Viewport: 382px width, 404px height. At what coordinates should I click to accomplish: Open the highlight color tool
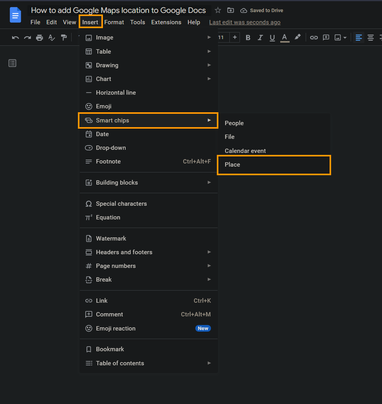pos(297,38)
